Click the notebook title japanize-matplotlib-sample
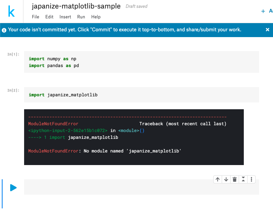Image resolution: width=273 pixels, height=211 pixels. point(76,6)
